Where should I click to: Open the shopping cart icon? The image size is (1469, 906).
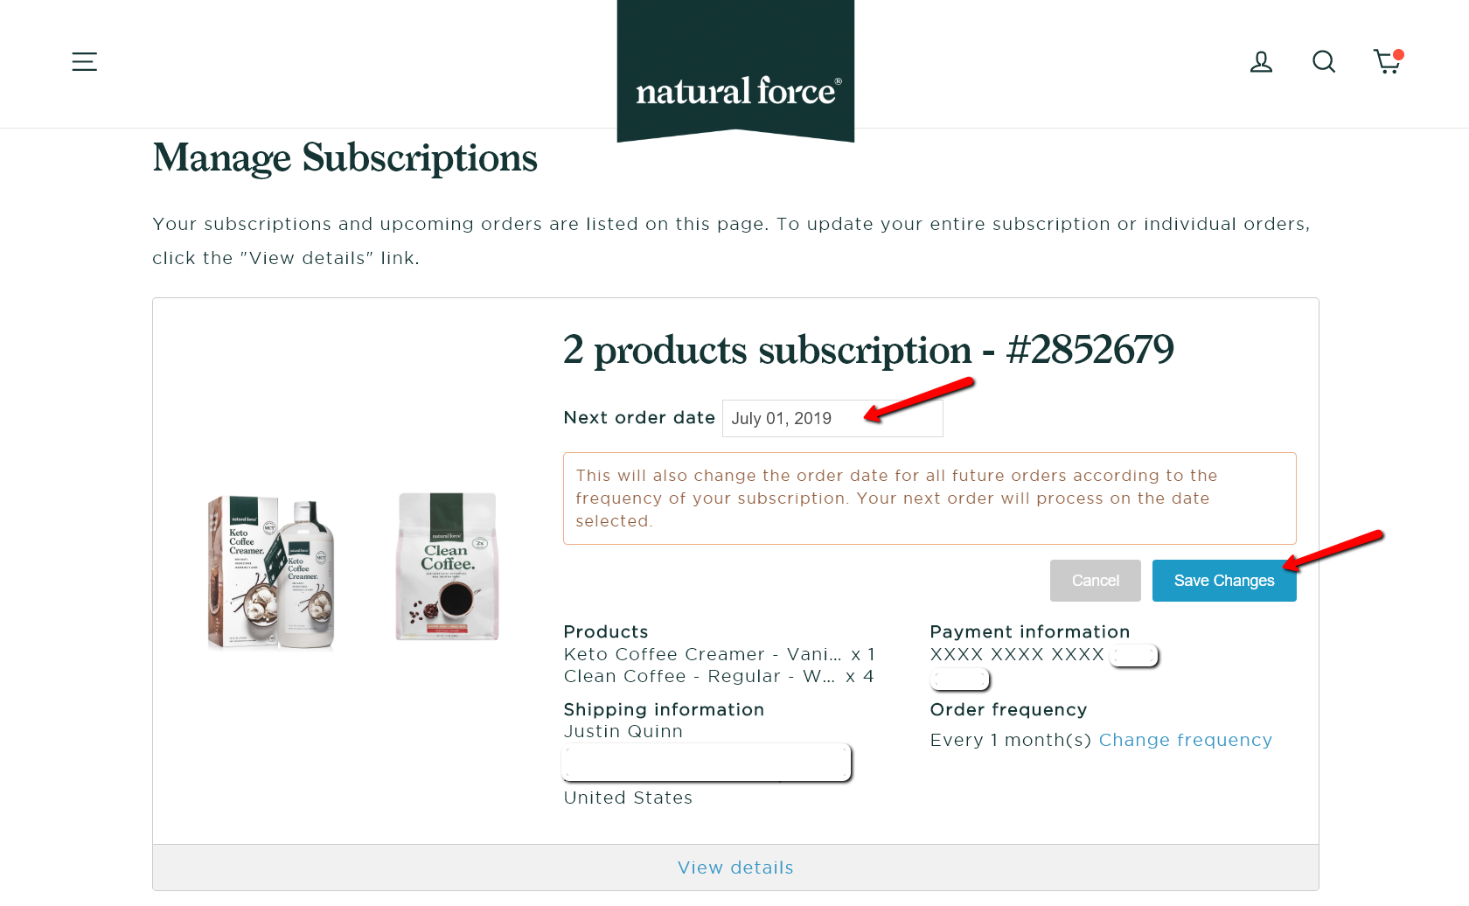(1389, 61)
